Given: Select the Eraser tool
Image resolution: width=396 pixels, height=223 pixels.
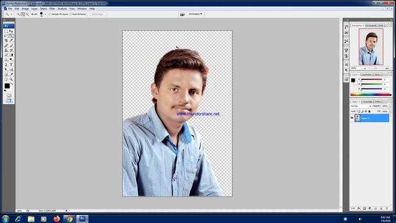Looking at the screenshot, I should click(x=6, y=55).
